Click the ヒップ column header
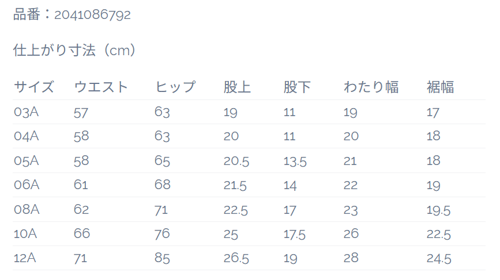The image size is (500, 280). click(x=175, y=87)
